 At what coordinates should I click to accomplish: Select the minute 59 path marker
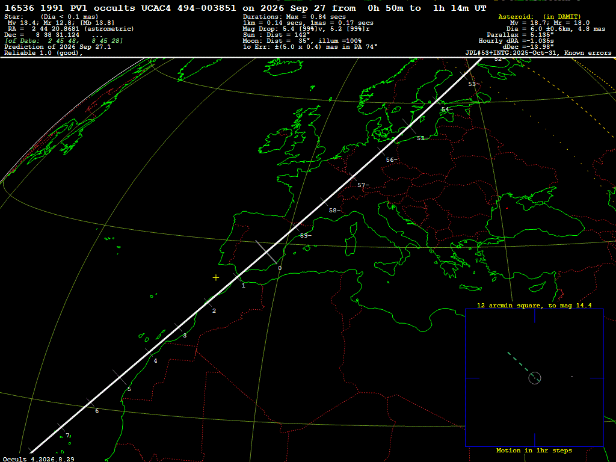tap(306, 236)
